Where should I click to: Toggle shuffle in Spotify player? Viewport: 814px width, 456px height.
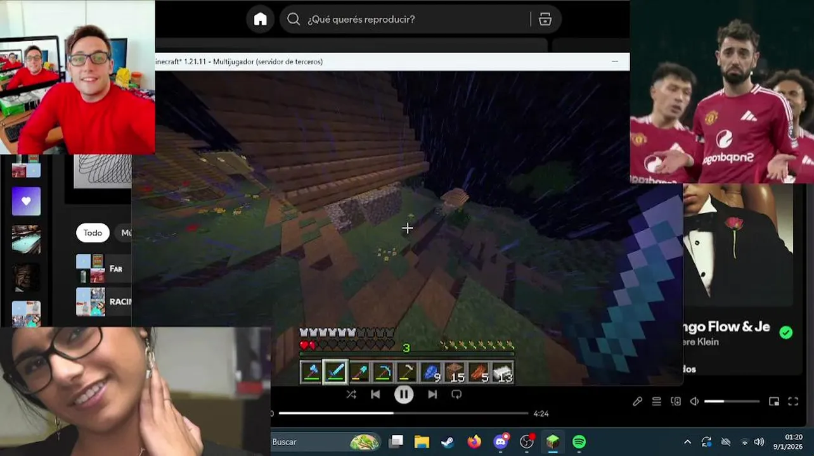351,395
